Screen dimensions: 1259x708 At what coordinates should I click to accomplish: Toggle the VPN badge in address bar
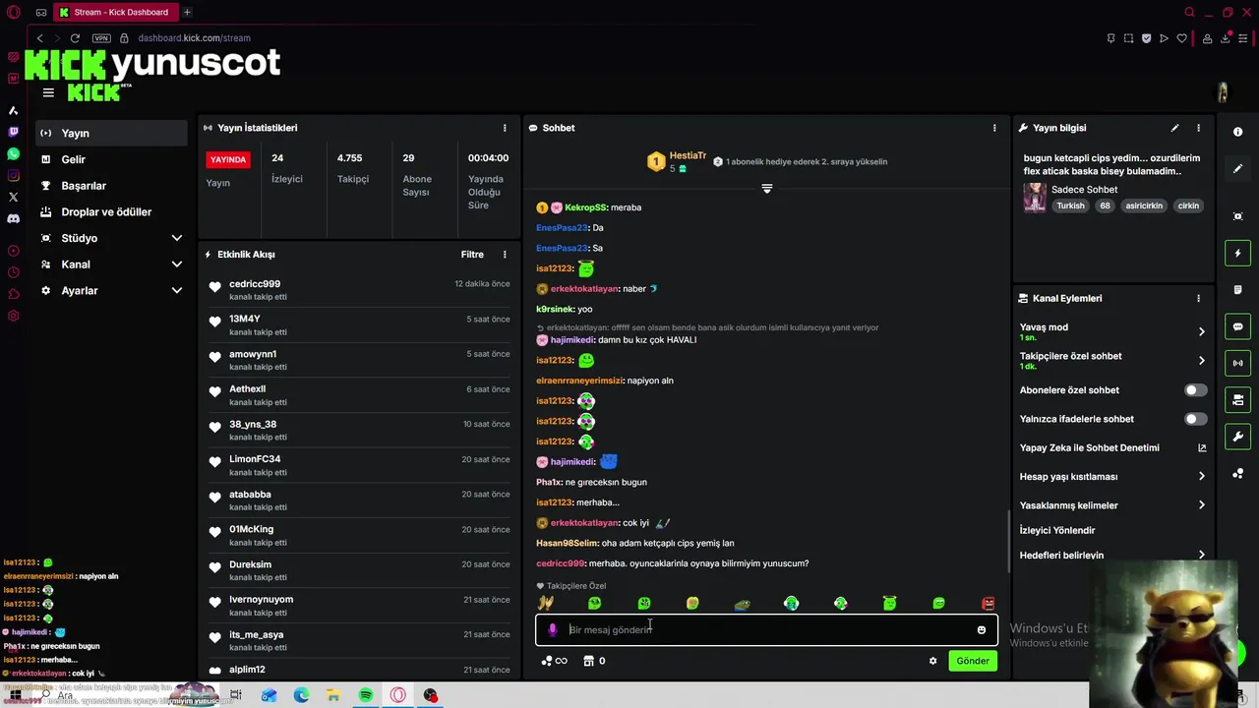[x=101, y=38]
